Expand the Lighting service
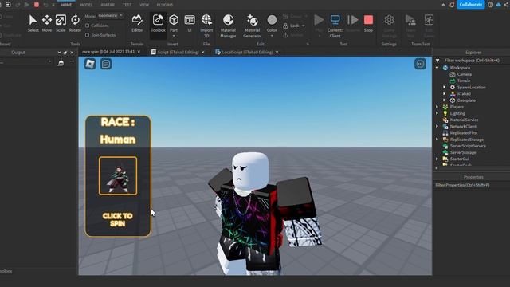Screen dimensions: 510x287 (x=437, y=113)
